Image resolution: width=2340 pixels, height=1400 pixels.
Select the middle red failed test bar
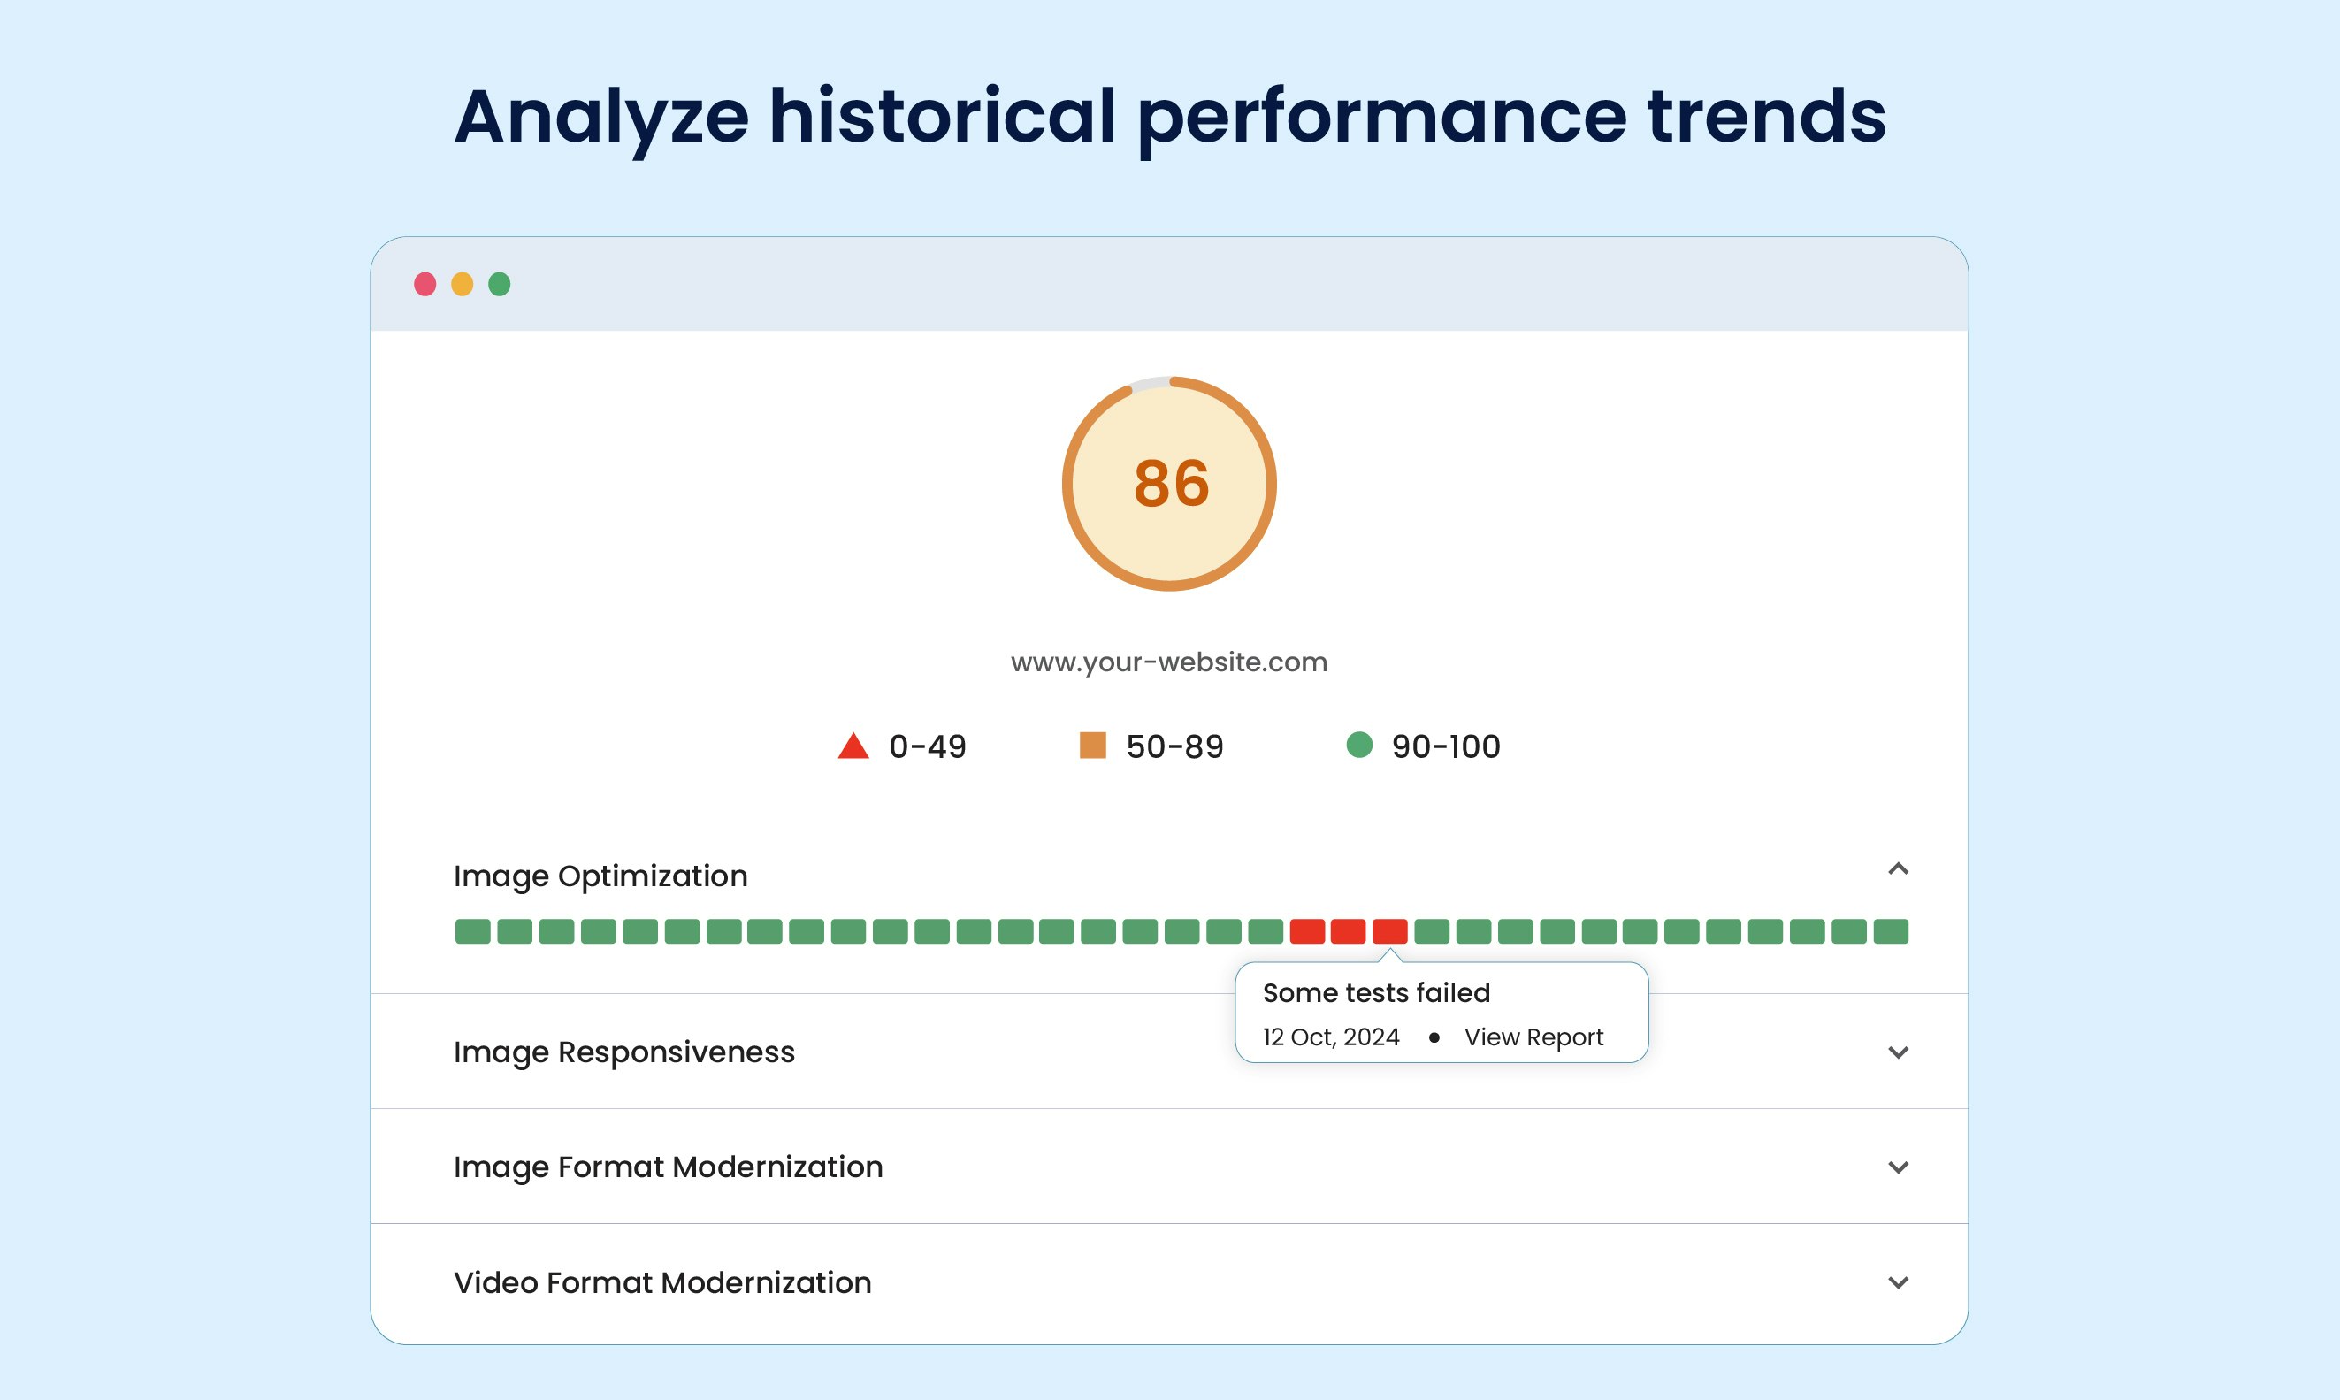click(1348, 931)
